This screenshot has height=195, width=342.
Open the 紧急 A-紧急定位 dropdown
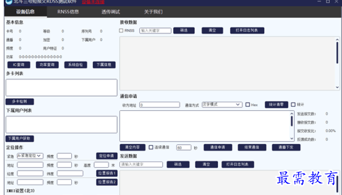tap(30, 156)
